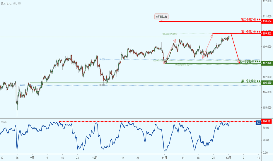Click the %D stochastic indicator badge
Image resolution: width=273 pixels, height=161 pixels.
(x=258, y=122)
